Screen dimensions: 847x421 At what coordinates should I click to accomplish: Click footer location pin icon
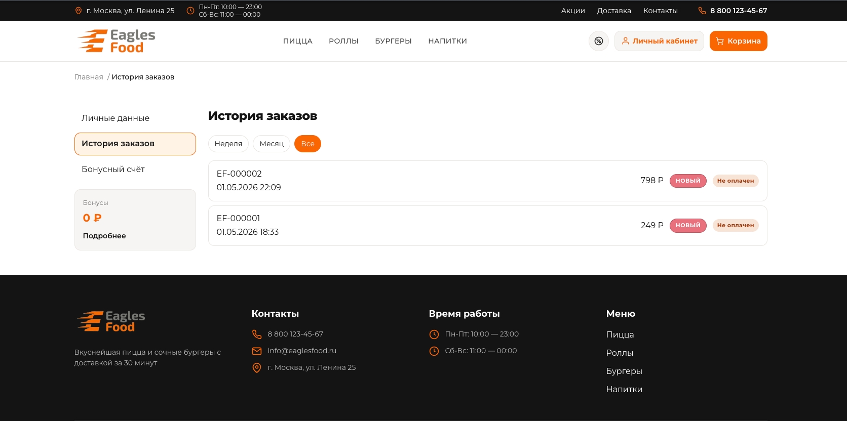click(x=257, y=368)
